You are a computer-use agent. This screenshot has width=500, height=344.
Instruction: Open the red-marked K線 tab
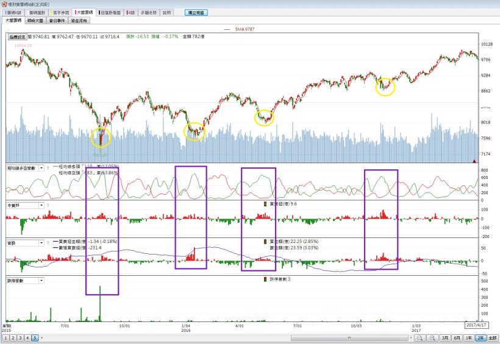point(131,13)
